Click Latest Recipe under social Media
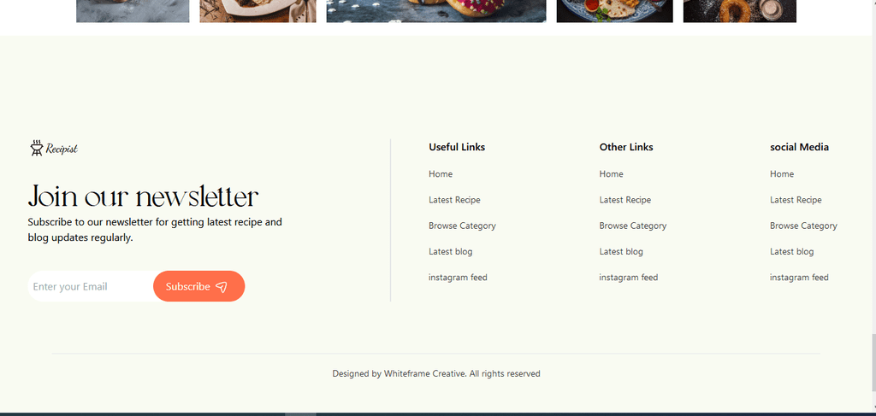This screenshot has width=876, height=416. (796, 200)
